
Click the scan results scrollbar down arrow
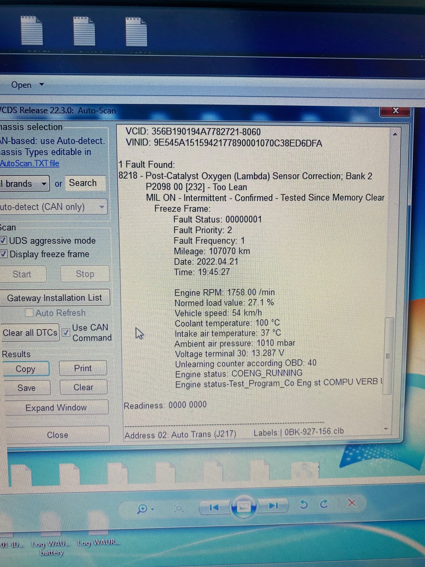pyautogui.click(x=386, y=429)
